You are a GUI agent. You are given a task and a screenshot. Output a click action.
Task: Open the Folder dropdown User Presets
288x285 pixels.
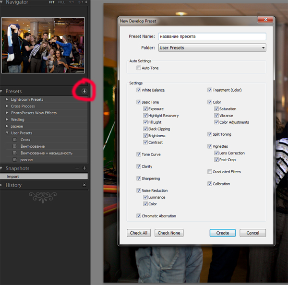[212, 48]
